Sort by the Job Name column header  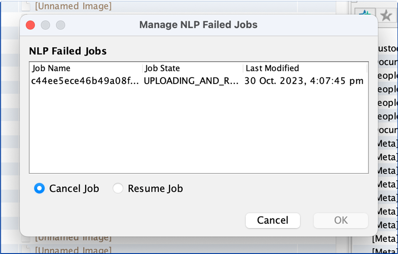pos(86,68)
